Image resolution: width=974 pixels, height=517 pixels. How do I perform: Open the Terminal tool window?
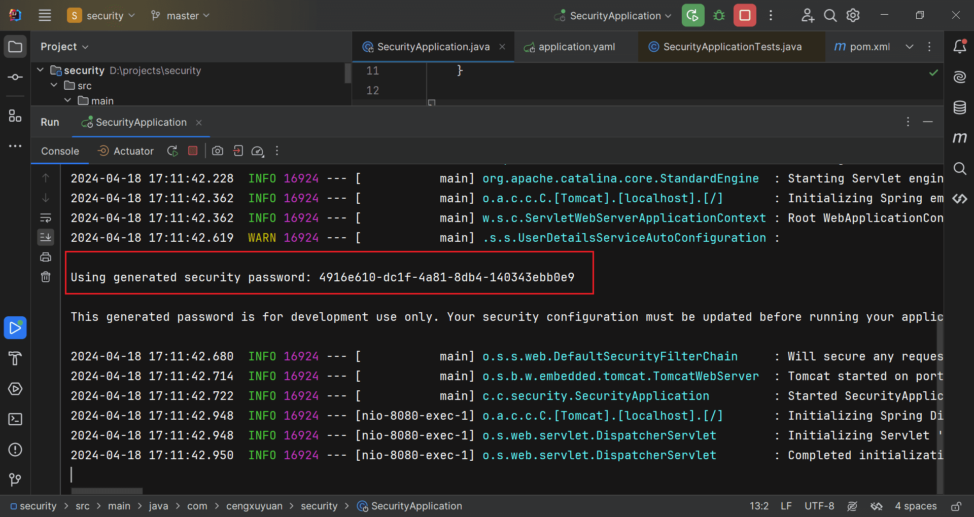[x=15, y=419]
